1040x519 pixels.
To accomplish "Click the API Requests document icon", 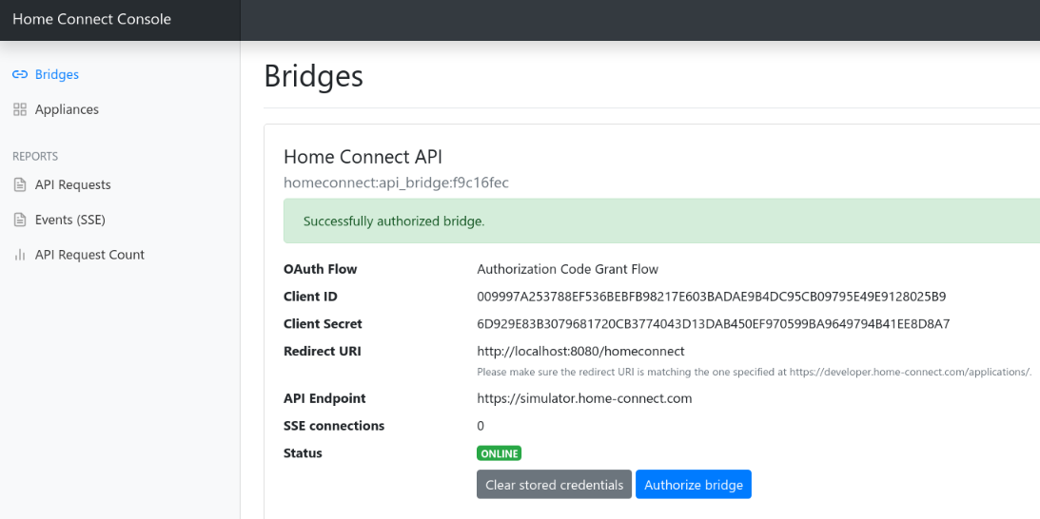I will tap(20, 184).
